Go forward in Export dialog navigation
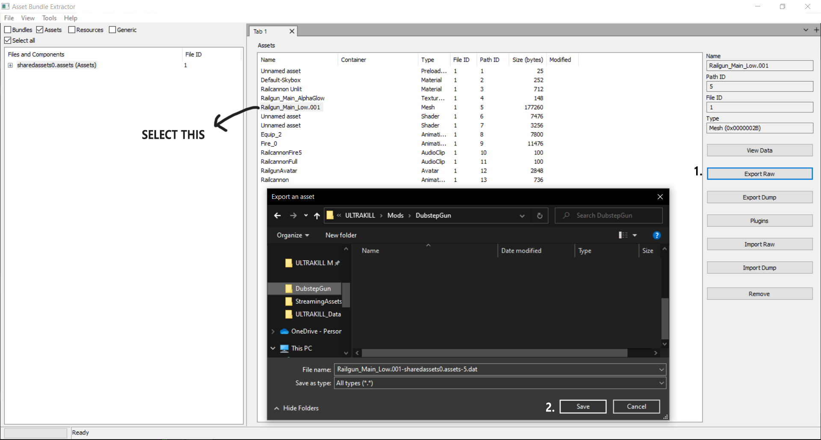Viewport: 821px width, 440px height. point(293,216)
